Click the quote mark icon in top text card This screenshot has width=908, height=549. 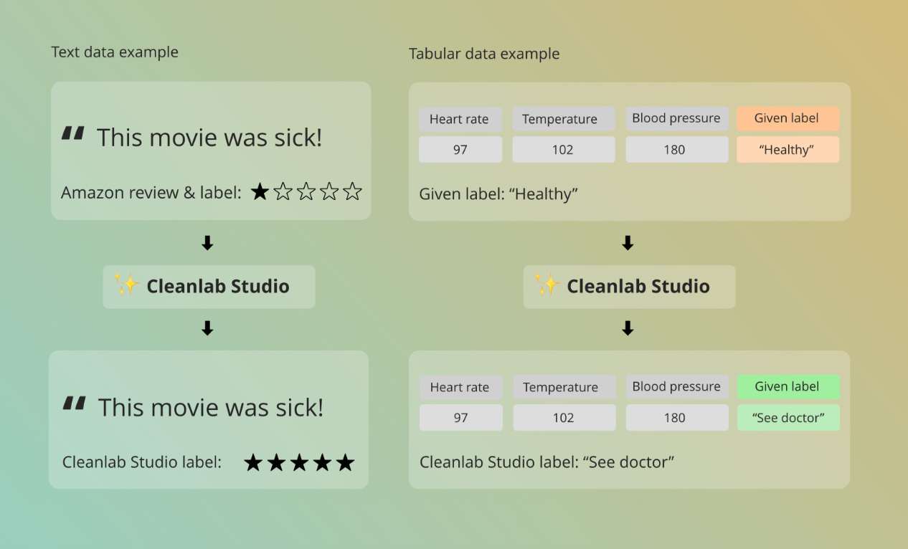point(73,133)
